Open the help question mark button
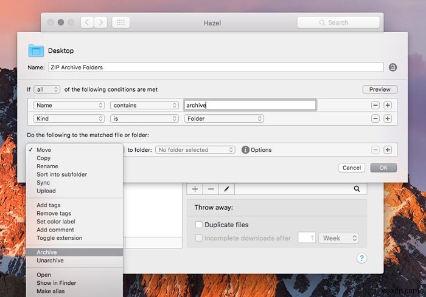The height and width of the screenshot is (297, 426). 361,258
